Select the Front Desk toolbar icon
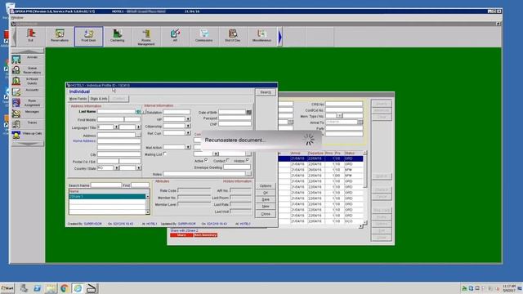 coord(88,36)
